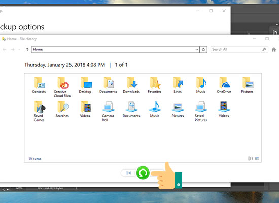This screenshot has height=203, width=279.
Task: Maximize the File History window
Action: 267,39
